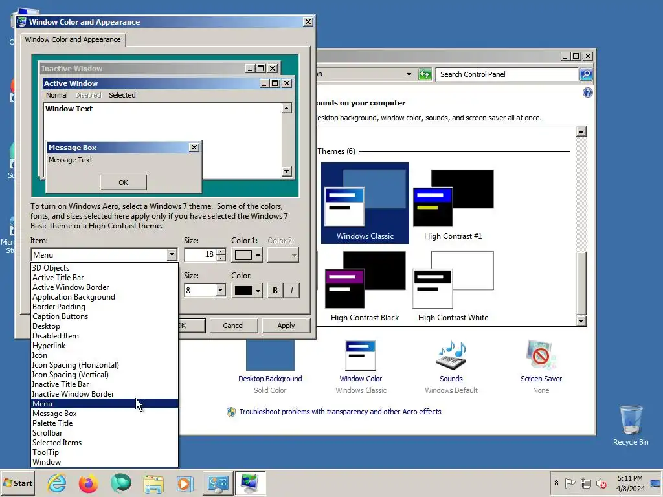
Task: Click the muted volume tray icon
Action: (601, 483)
